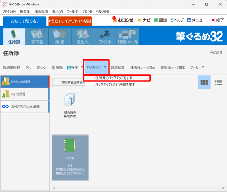This screenshot has height=192, width=227.
Task: Click 住所録名逆順表示 sort button
Action: point(69,82)
